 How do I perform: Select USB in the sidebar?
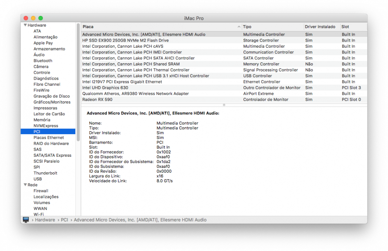[38, 179]
